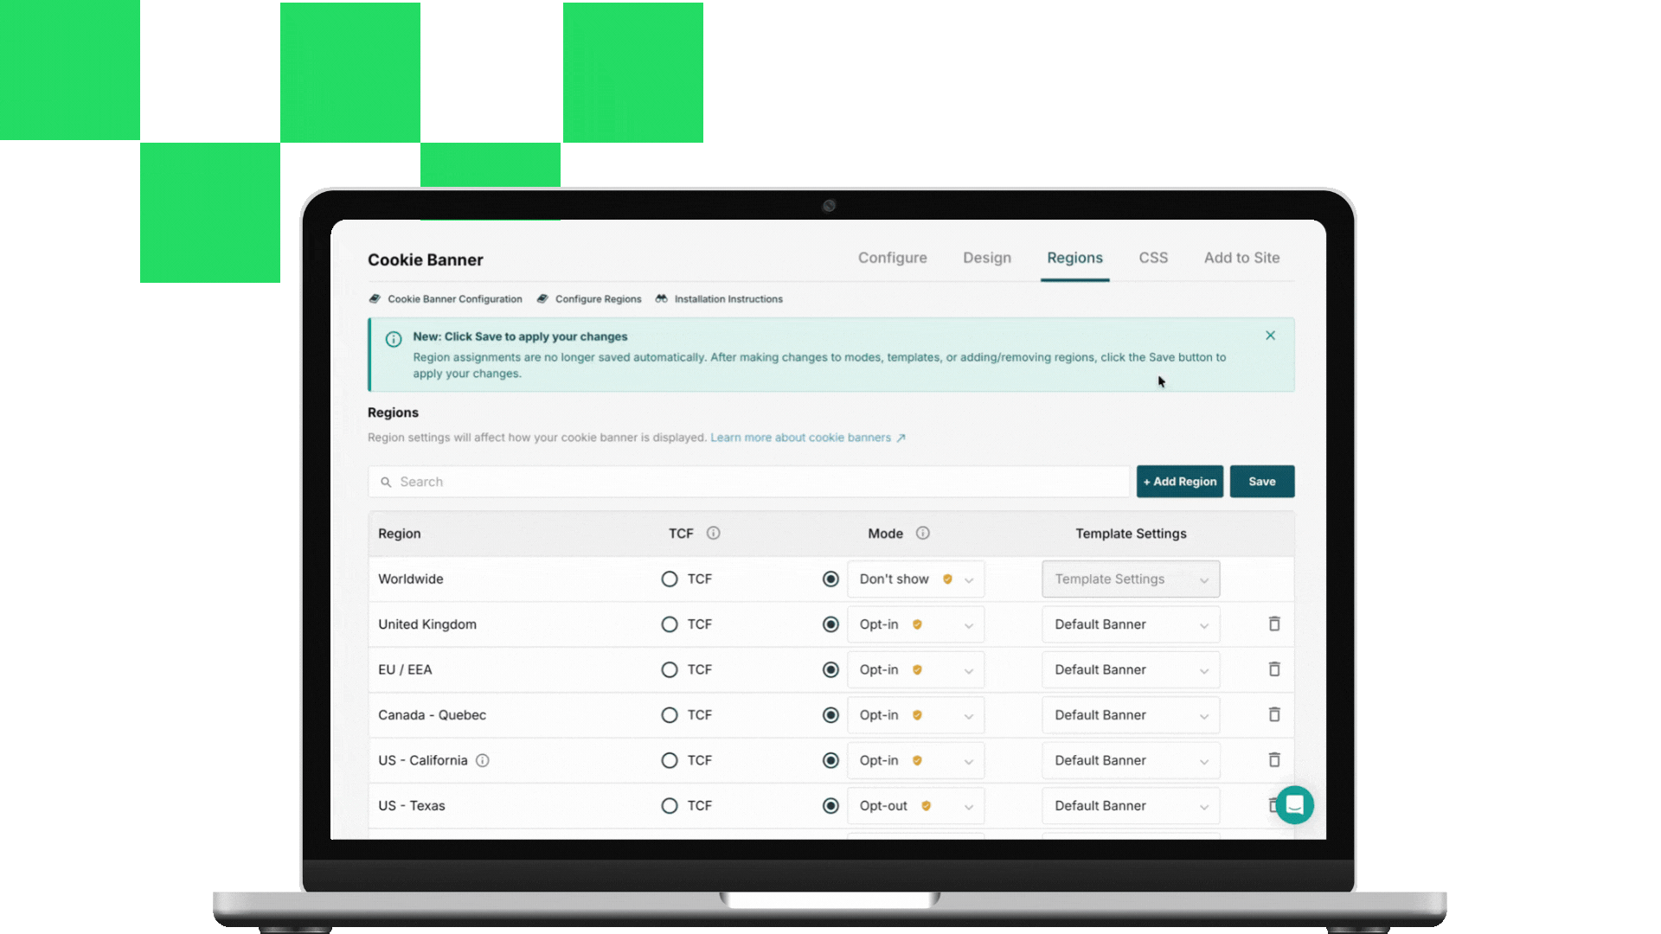Dismiss the save notice banner
Screen dimensions: 1661x934
[x=1270, y=336]
